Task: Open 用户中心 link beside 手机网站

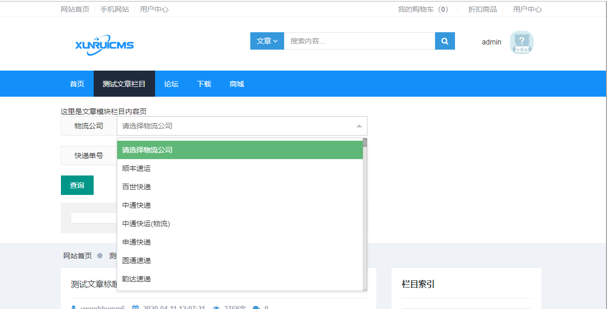Action: (x=154, y=9)
